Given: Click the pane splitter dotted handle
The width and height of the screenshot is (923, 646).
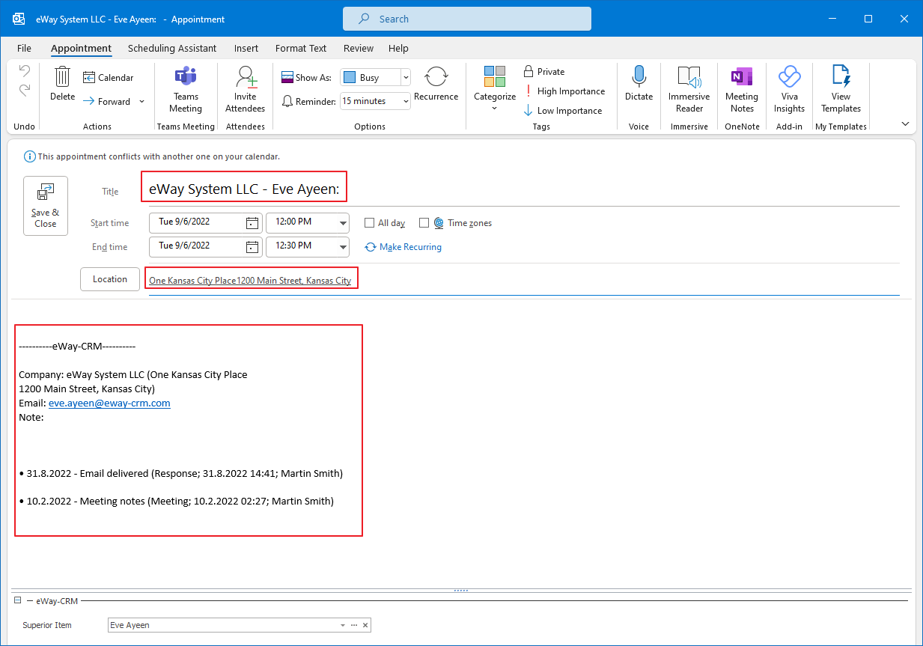Looking at the screenshot, I should pyautogui.click(x=461, y=591).
